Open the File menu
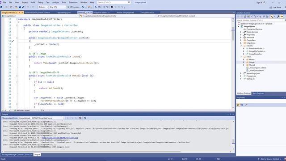 pos(4,2)
